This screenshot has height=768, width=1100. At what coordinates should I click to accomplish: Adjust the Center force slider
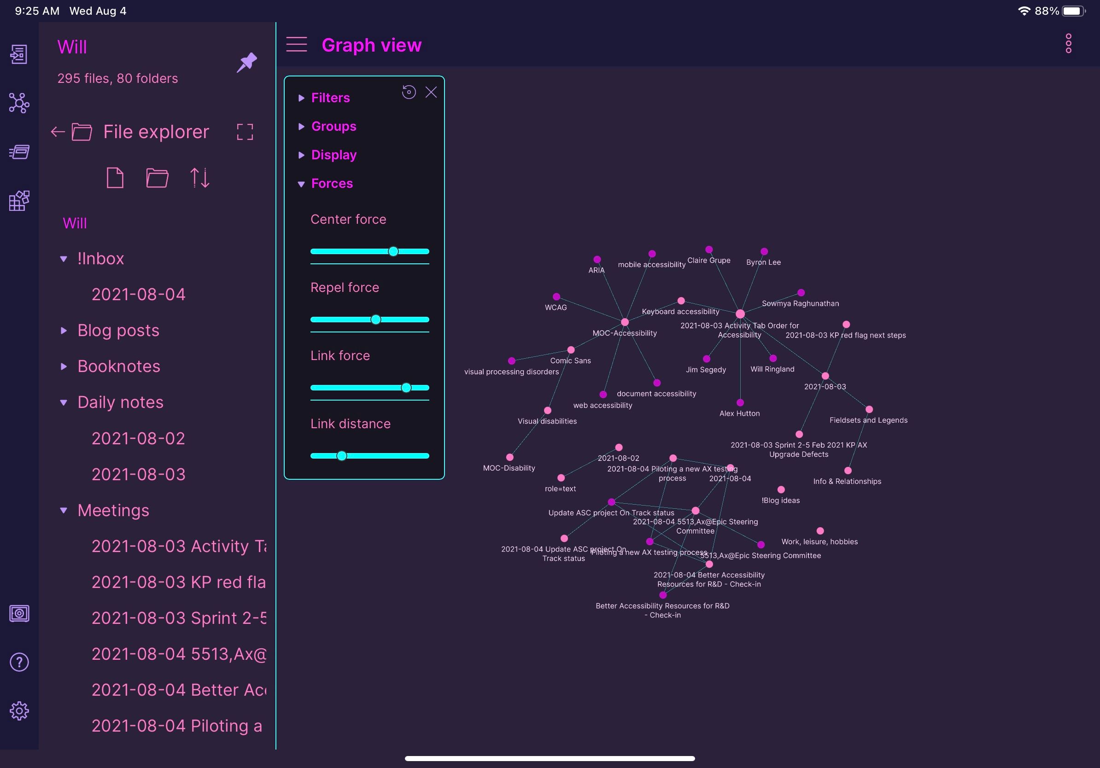pos(393,251)
